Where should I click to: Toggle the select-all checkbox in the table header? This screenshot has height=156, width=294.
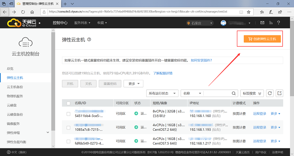pyautogui.click(x=68, y=103)
